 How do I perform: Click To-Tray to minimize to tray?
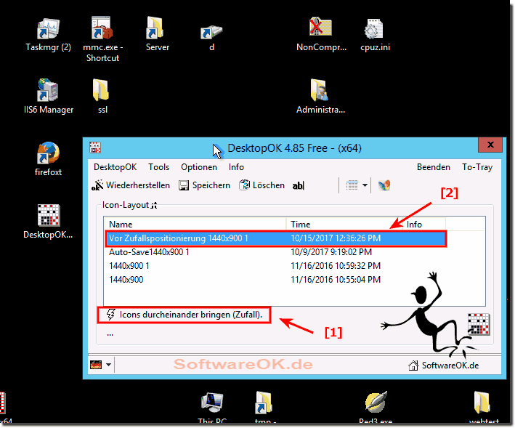pos(477,167)
